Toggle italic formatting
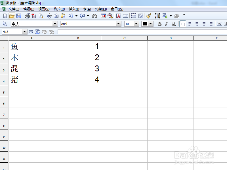The image size is (227, 170). 167,24
